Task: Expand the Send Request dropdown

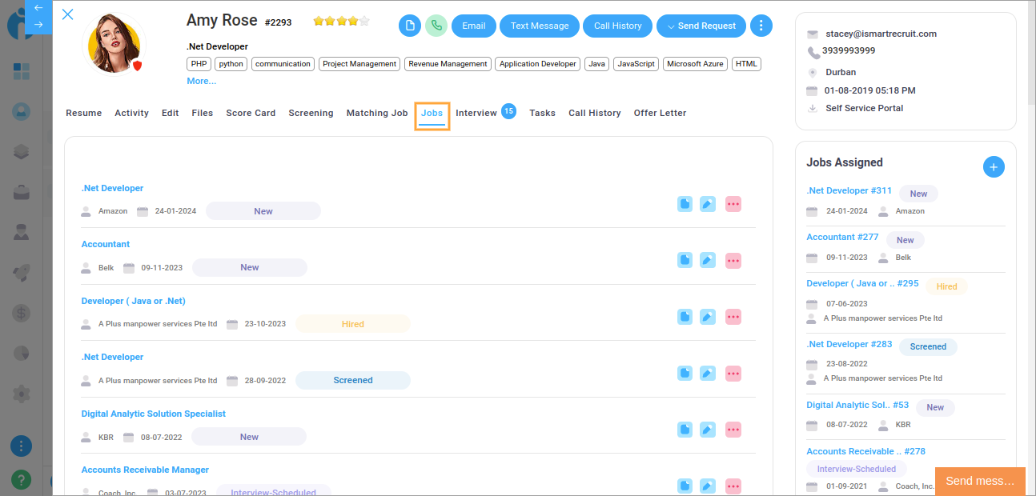Action: tap(701, 26)
